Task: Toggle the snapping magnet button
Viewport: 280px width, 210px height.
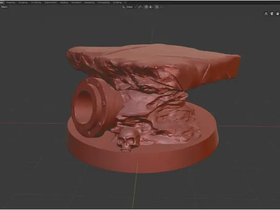Action: [146, 7]
